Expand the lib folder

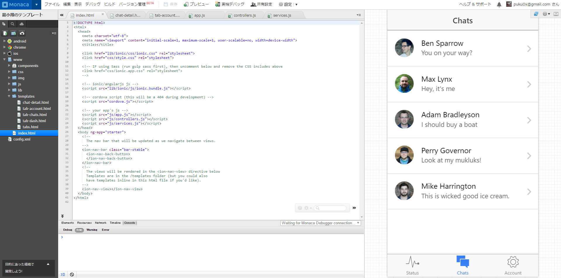tap(9, 90)
